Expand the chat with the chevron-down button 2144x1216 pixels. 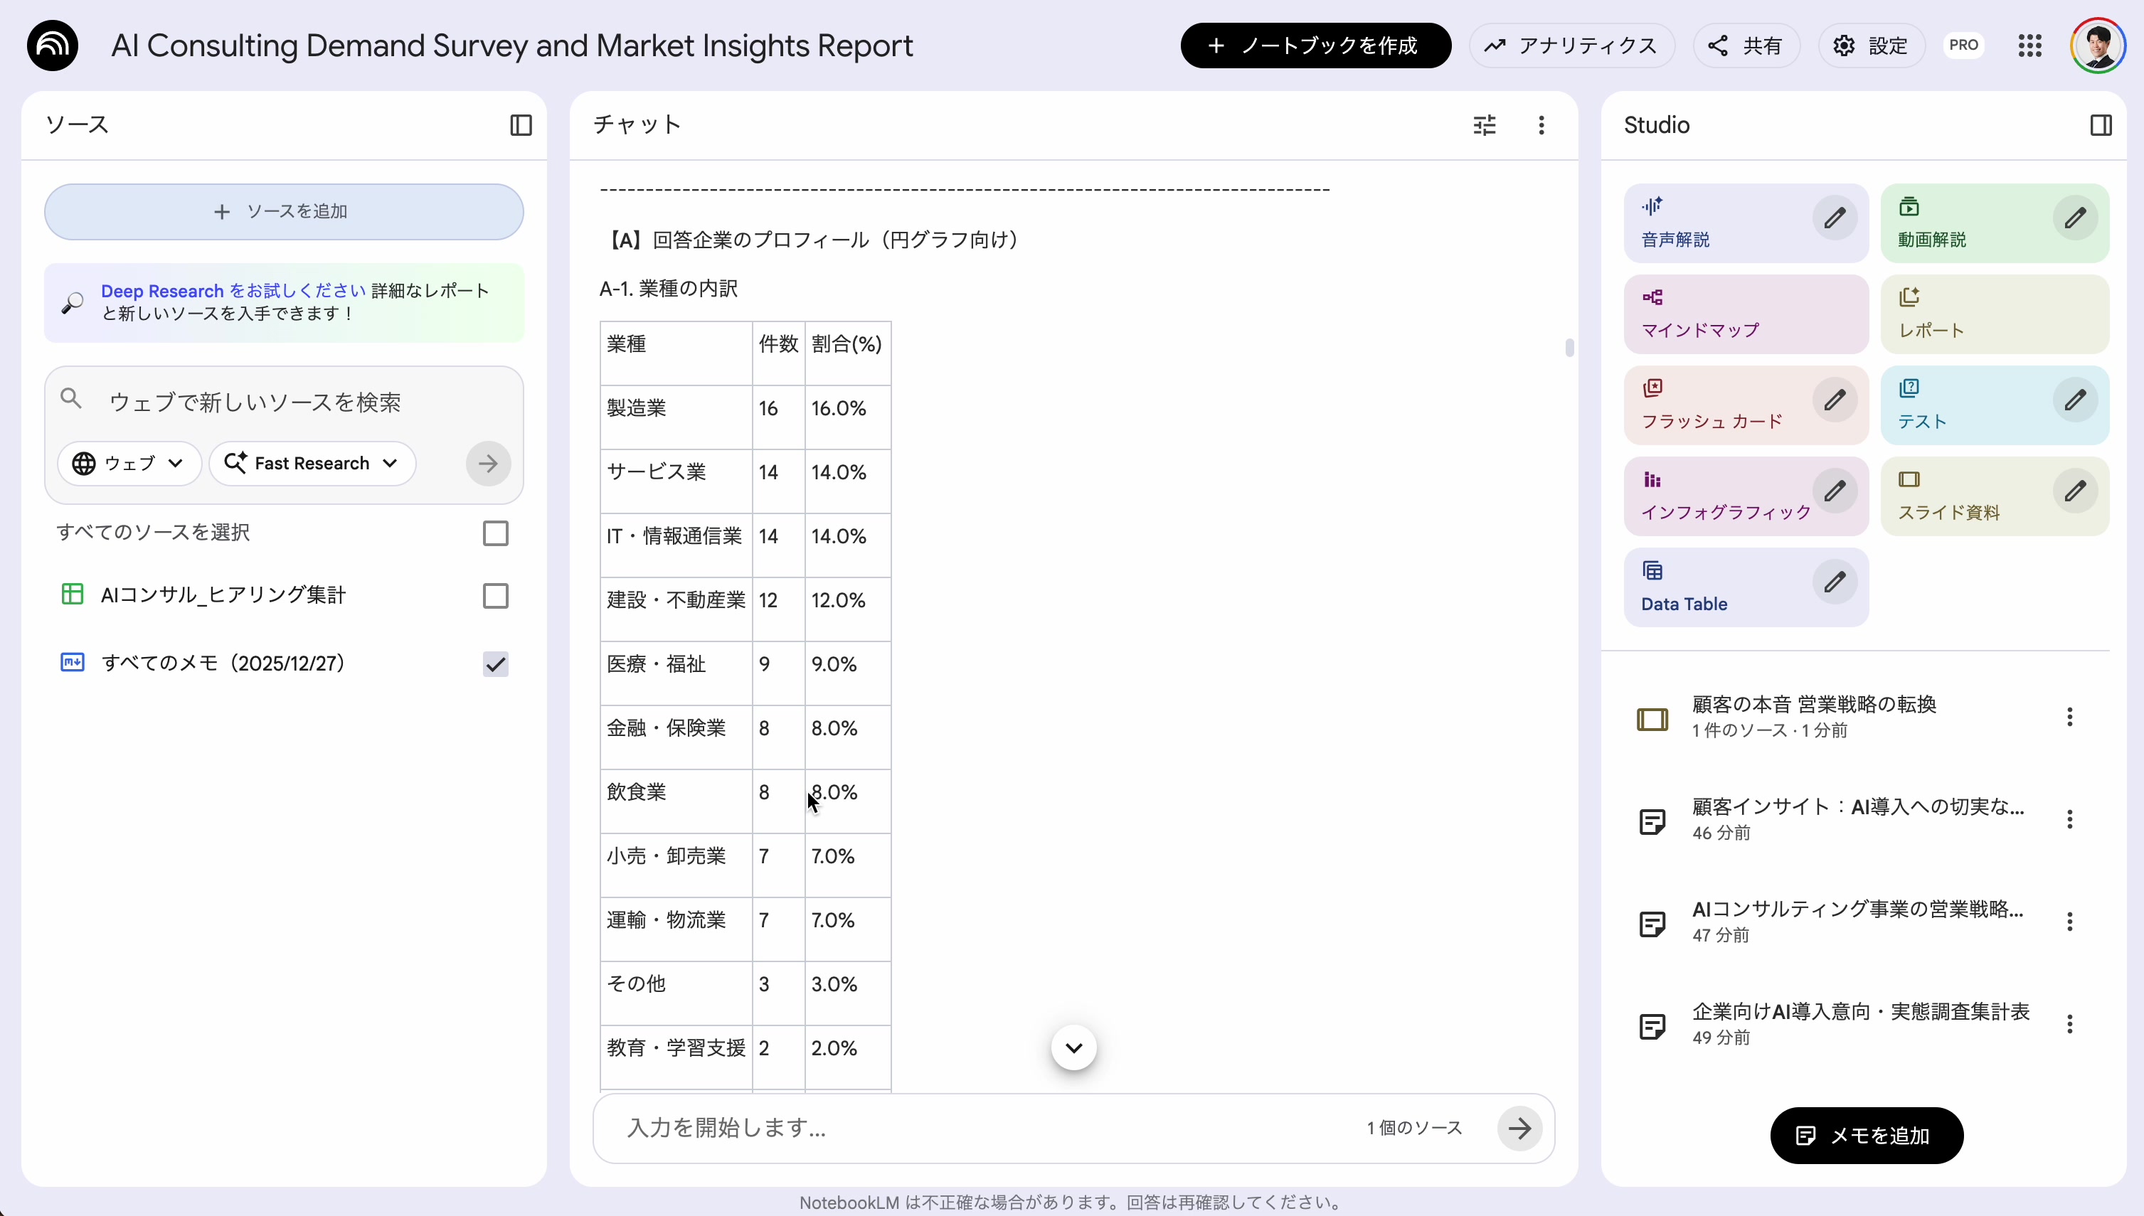(x=1073, y=1047)
